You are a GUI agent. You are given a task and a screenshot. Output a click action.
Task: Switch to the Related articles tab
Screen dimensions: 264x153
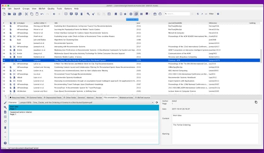126,98
